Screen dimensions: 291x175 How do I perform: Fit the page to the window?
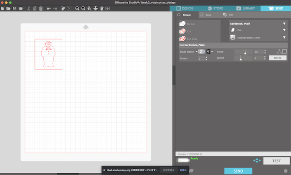[108, 9]
